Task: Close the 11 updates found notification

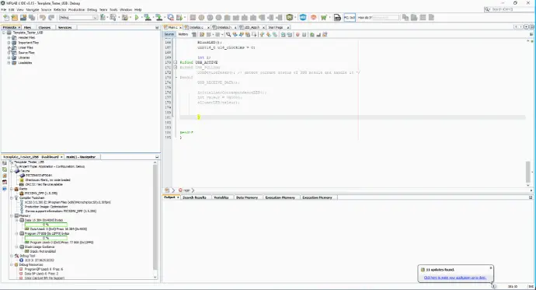Action: pos(491,267)
